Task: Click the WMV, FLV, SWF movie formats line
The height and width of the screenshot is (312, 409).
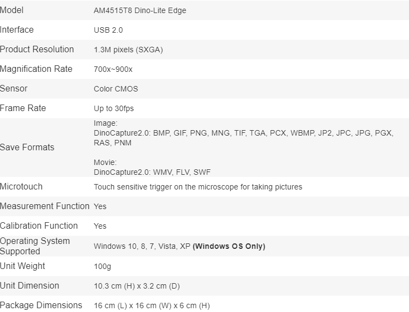Action: point(152,173)
